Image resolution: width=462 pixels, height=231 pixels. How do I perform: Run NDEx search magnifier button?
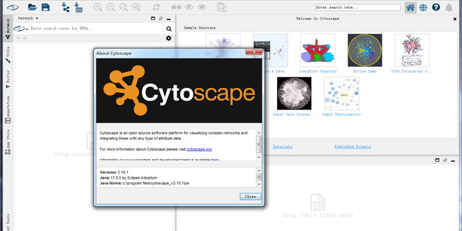point(169,28)
